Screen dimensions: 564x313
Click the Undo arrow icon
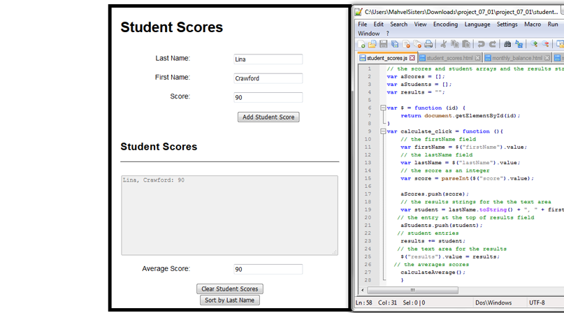(481, 45)
